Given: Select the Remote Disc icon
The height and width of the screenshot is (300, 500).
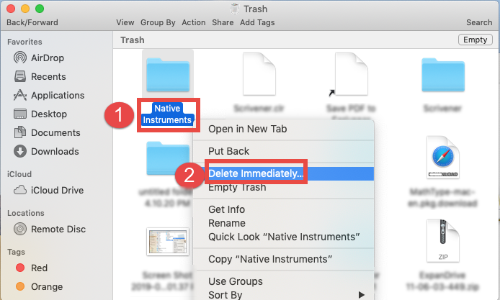Looking at the screenshot, I should click(19, 229).
